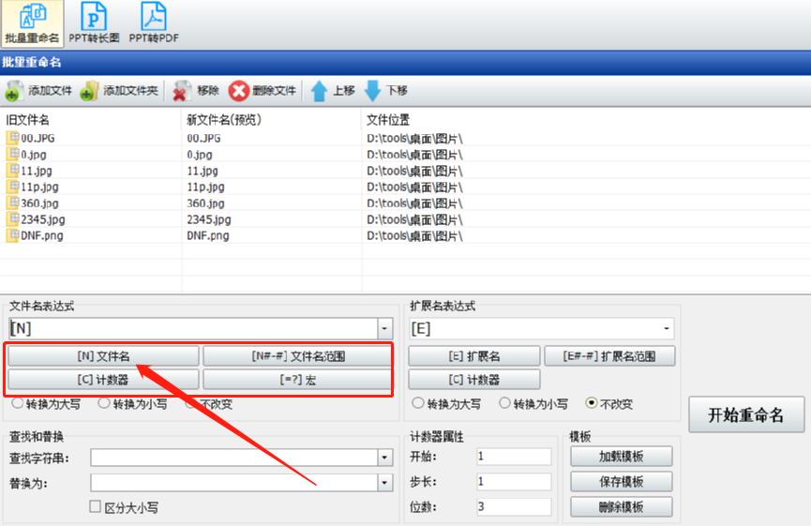Click the counter 步长 value field
811x526 pixels.
pos(514,482)
